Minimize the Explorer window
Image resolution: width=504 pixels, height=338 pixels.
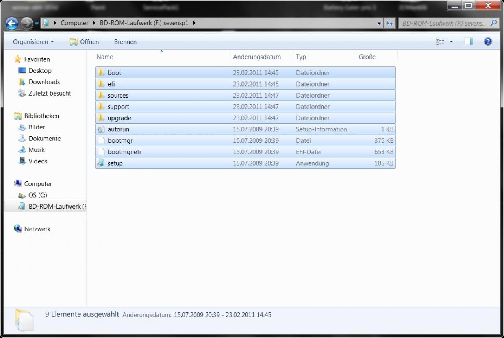[454, 6]
